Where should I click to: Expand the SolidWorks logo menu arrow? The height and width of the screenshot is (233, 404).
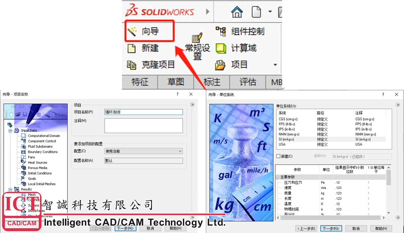[208, 12]
